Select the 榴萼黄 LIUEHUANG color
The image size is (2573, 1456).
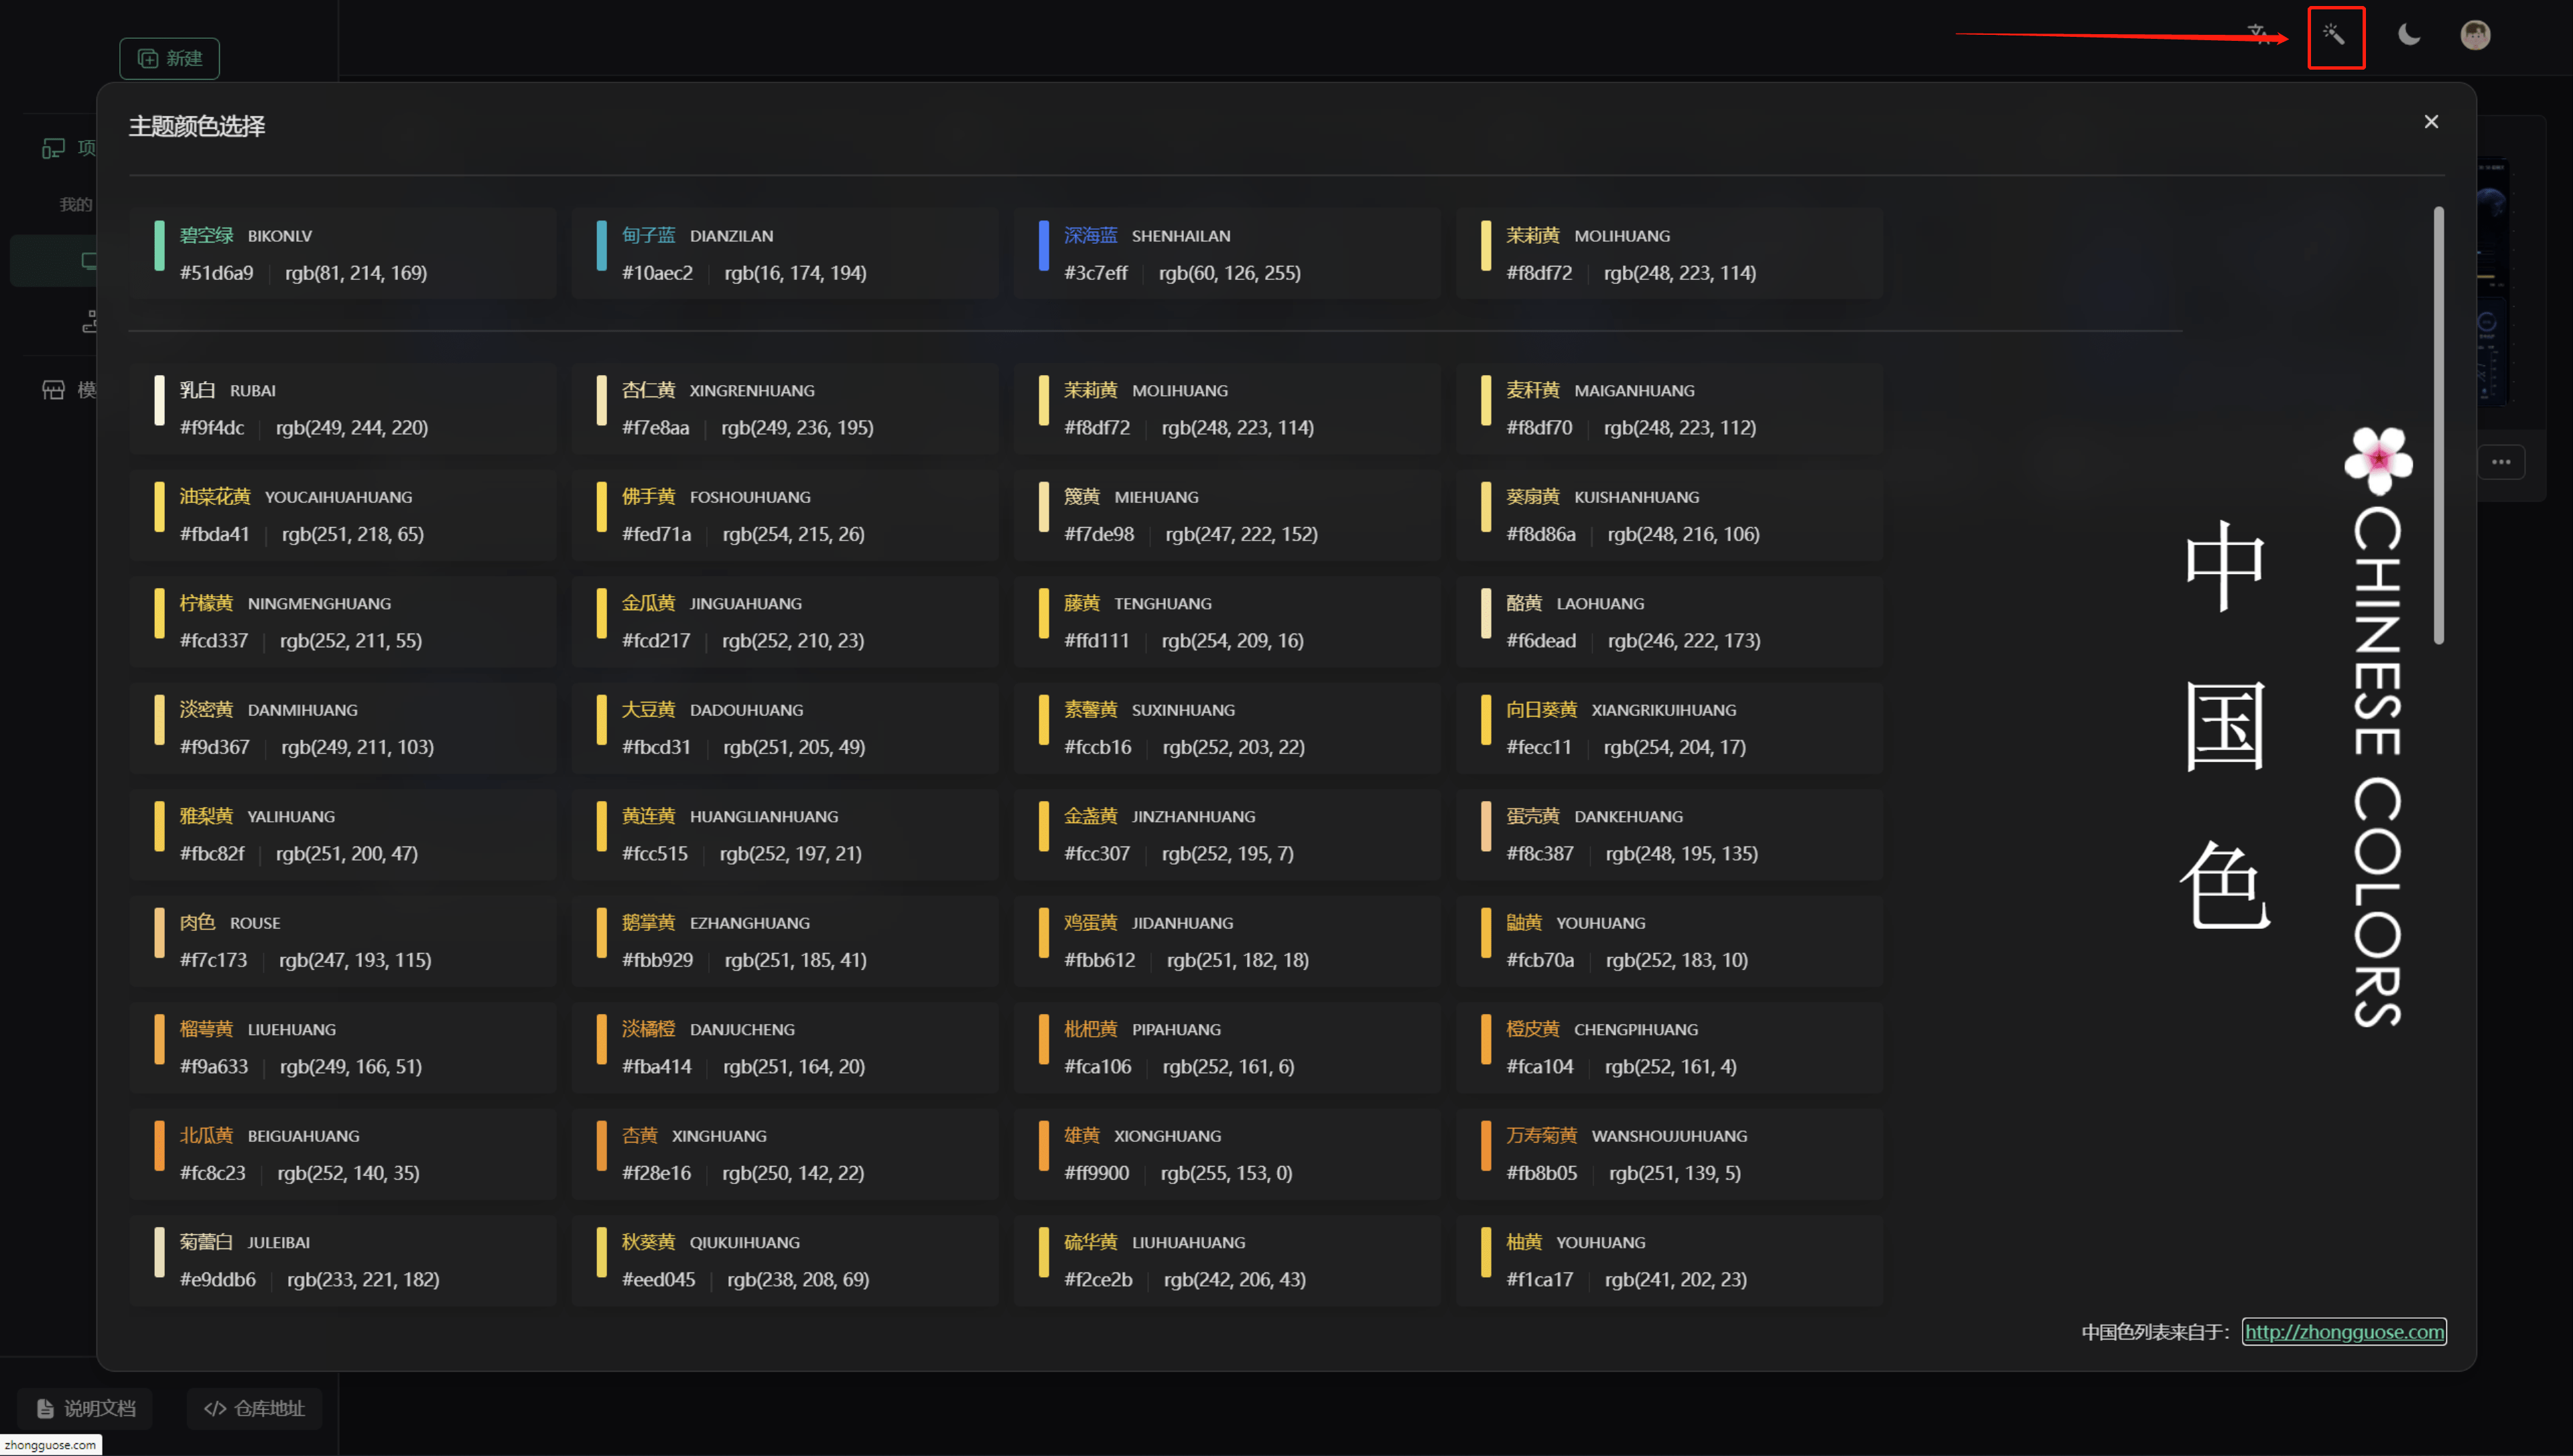click(342, 1047)
